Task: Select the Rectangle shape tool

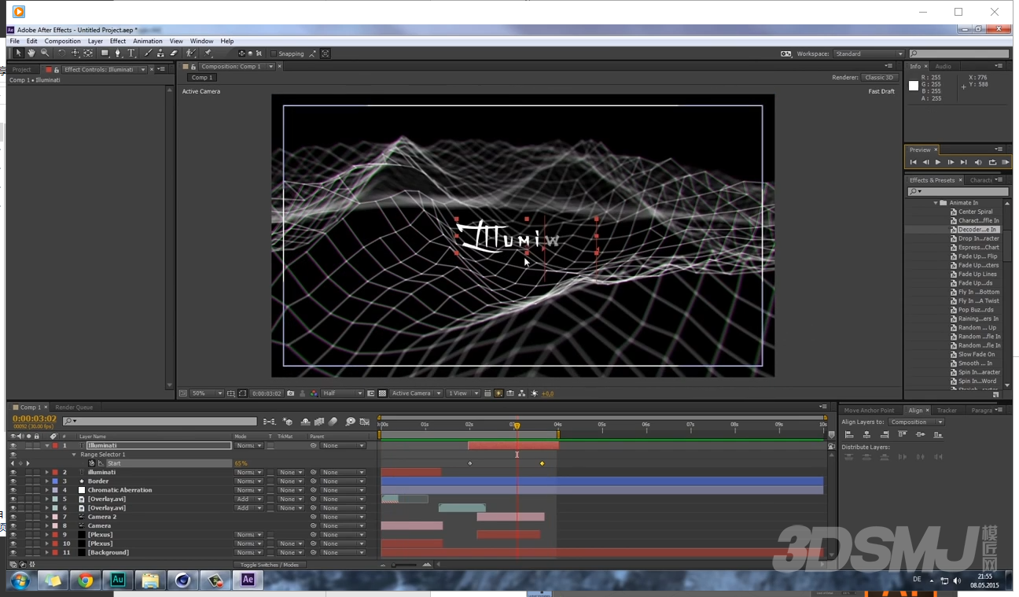Action: pyautogui.click(x=104, y=53)
